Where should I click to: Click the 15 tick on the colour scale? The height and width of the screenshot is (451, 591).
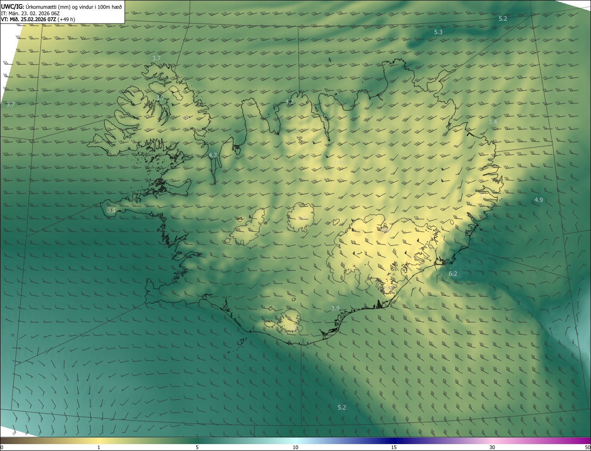point(394,447)
